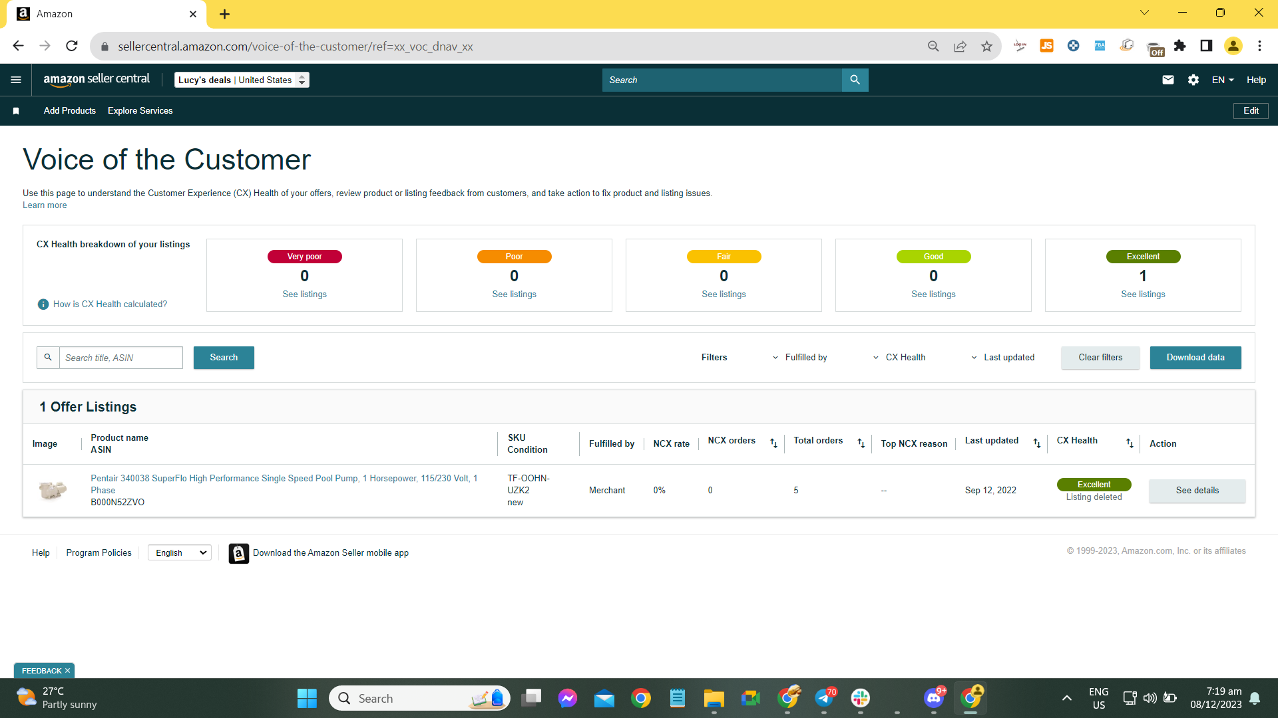Go back to previous page
The height and width of the screenshot is (718, 1278).
19,46
